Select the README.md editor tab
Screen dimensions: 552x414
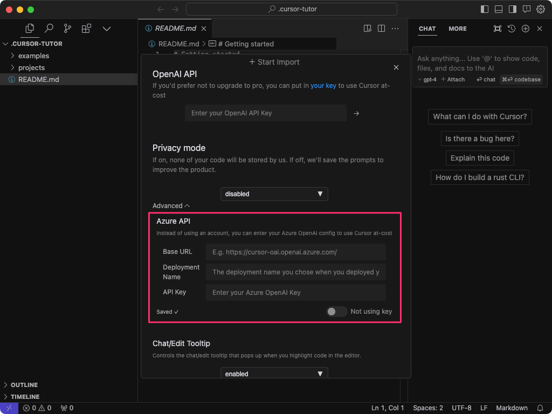[175, 29]
